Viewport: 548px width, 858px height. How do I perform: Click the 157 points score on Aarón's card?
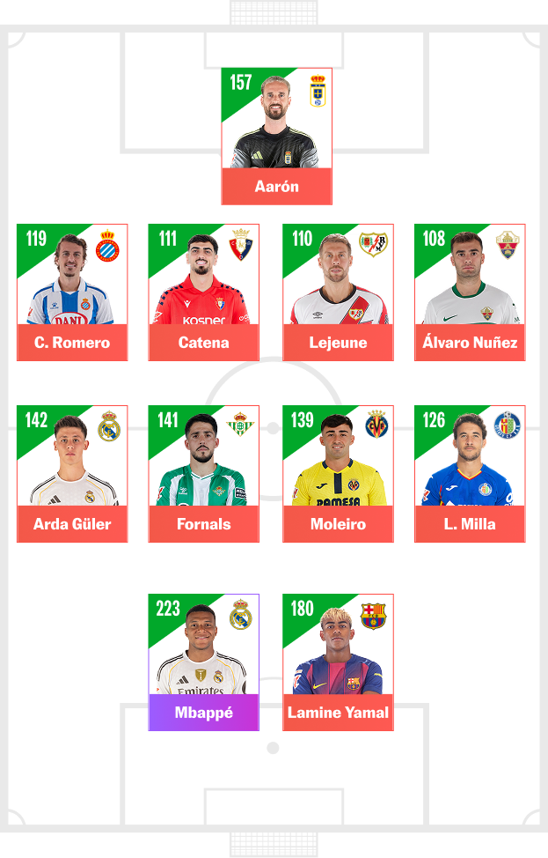pyautogui.click(x=240, y=83)
